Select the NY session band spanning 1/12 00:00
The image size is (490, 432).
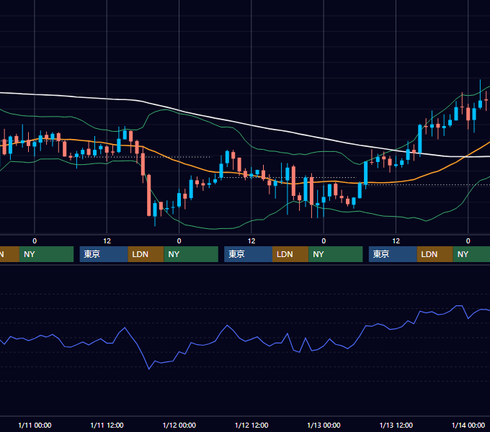coord(191,254)
